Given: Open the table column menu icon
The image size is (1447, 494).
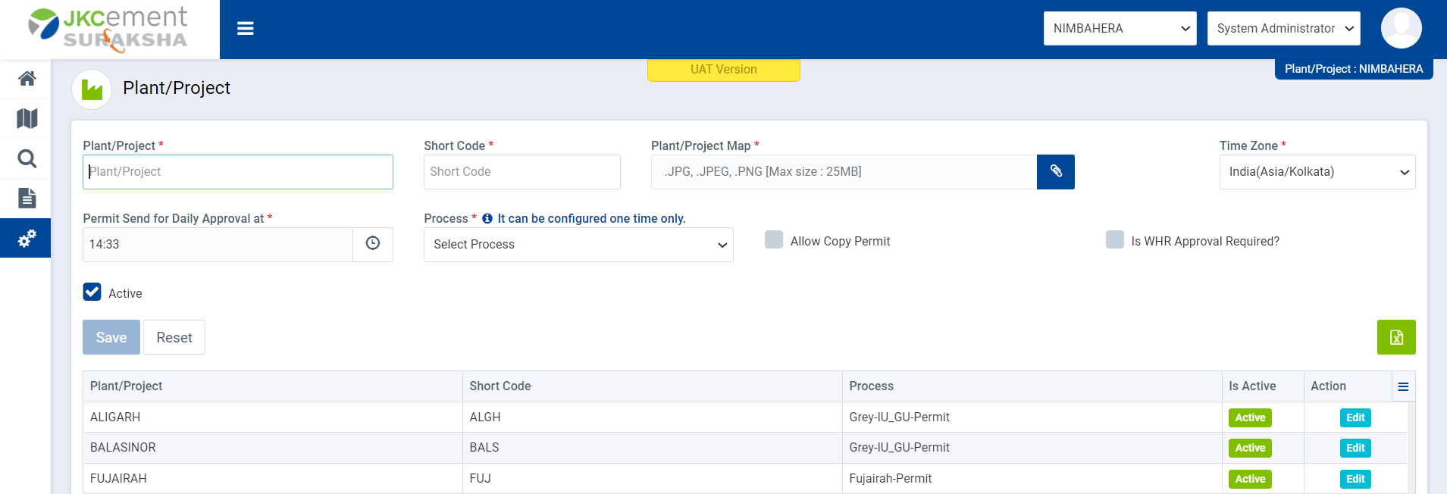Looking at the screenshot, I should [1403, 386].
